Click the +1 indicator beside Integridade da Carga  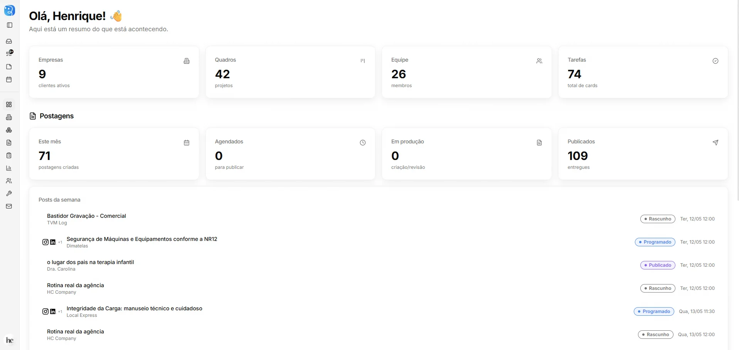click(x=60, y=312)
